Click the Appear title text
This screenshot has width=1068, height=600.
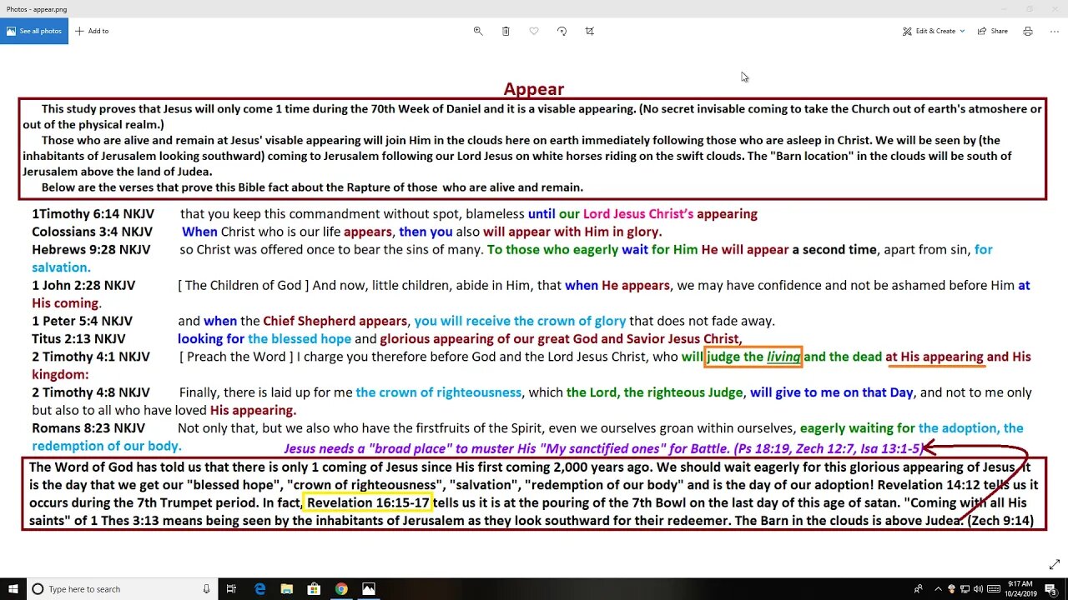pyautogui.click(x=534, y=89)
